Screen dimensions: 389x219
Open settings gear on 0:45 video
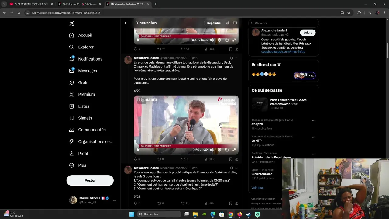(219, 40)
